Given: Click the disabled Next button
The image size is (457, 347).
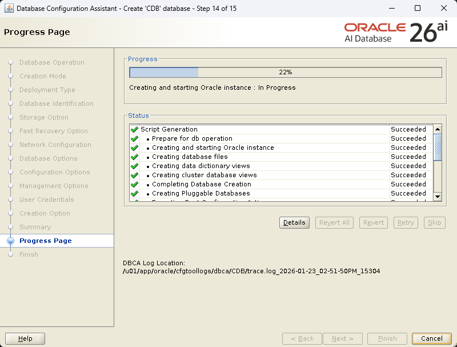Looking at the screenshot, I should tap(342, 338).
